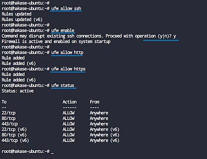Click the 'ufw status' command text

click(x=63, y=85)
